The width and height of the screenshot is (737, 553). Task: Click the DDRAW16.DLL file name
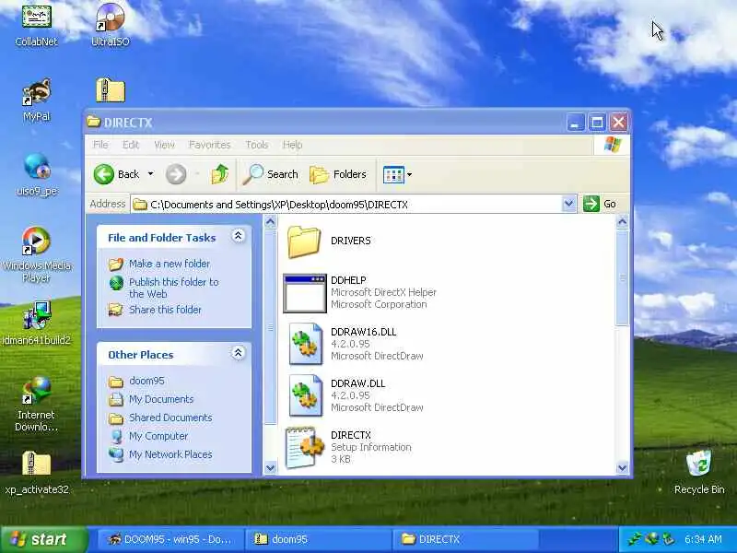[x=363, y=332]
